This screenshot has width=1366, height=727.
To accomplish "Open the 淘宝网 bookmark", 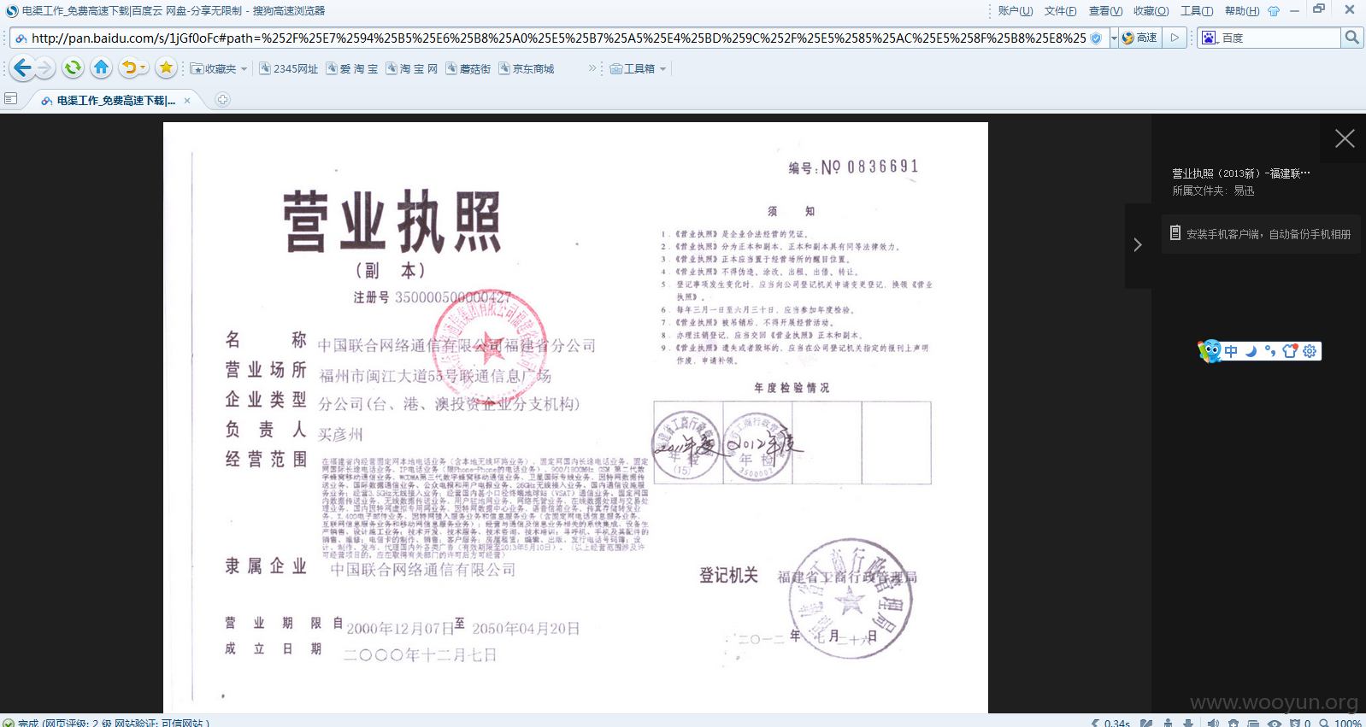I will tap(412, 68).
